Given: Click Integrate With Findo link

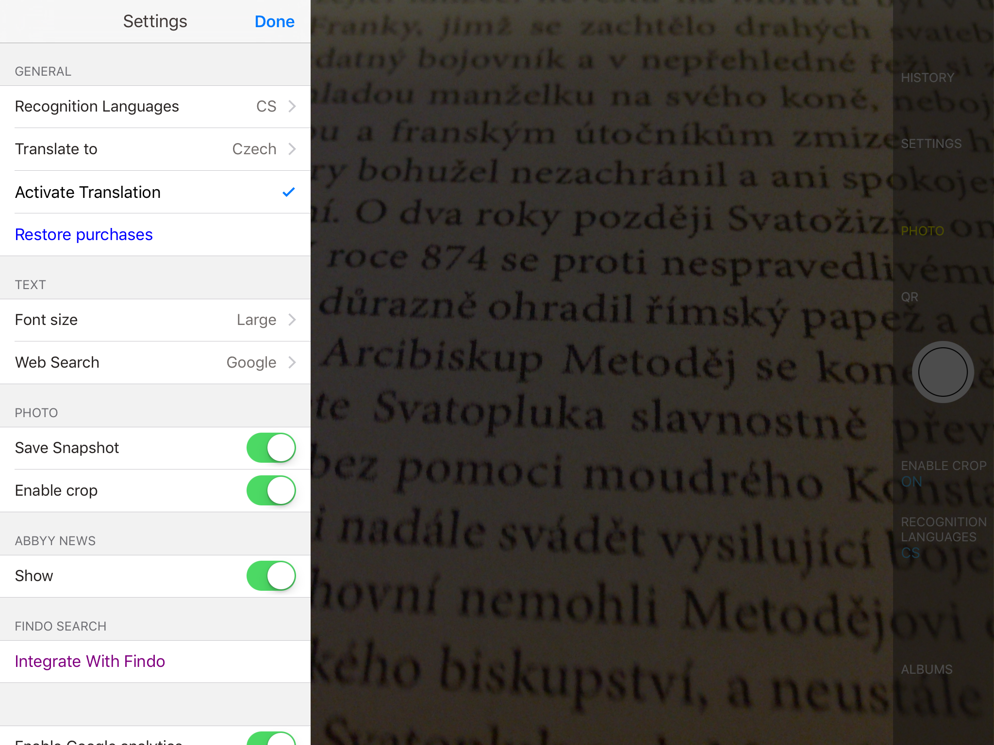Looking at the screenshot, I should pos(90,662).
